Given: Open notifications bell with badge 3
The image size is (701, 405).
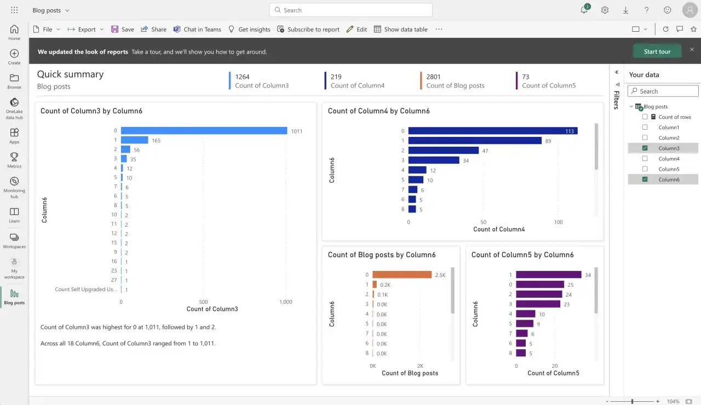Looking at the screenshot, I should click(584, 9).
